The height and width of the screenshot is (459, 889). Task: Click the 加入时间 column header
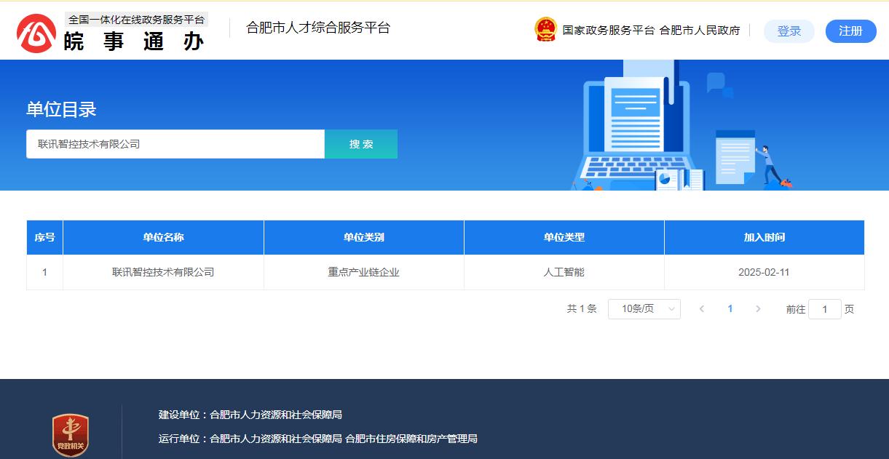(x=764, y=238)
